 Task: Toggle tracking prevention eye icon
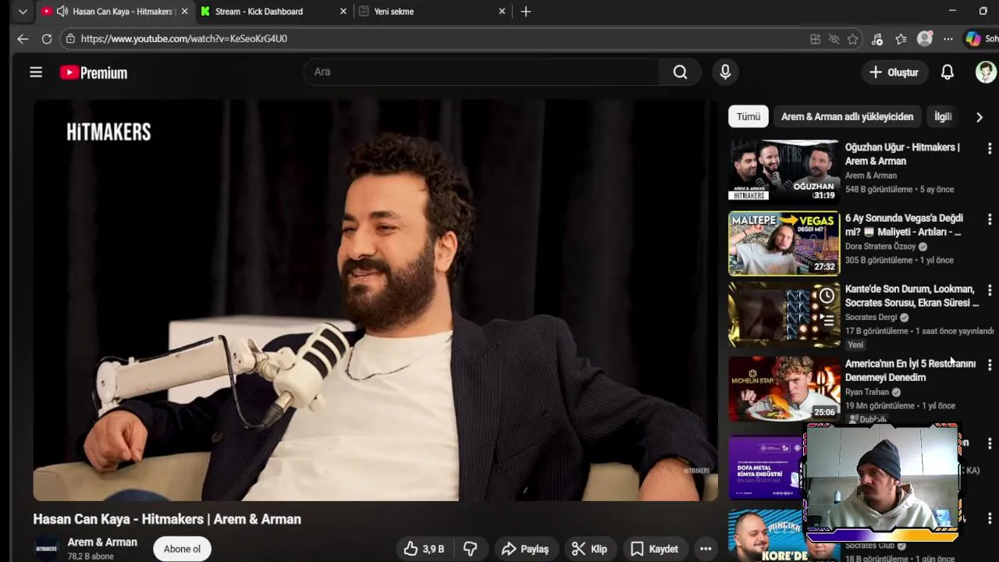tap(834, 39)
